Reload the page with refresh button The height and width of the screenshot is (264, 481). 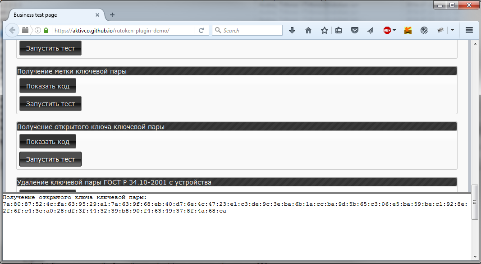coord(201,30)
